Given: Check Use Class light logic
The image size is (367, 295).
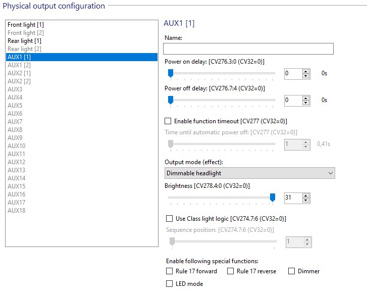Looking at the screenshot, I should tap(169, 218).
